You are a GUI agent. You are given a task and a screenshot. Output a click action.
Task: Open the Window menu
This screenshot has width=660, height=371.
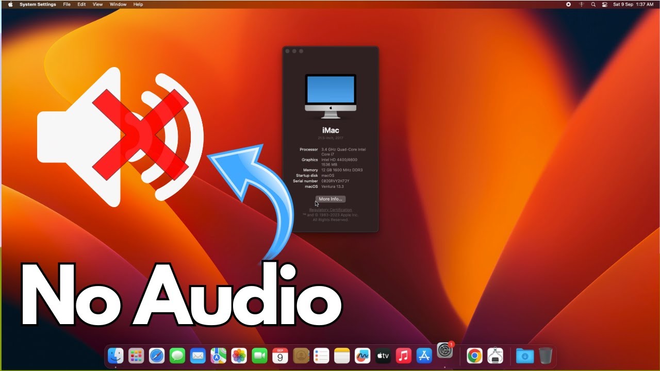pos(118,4)
